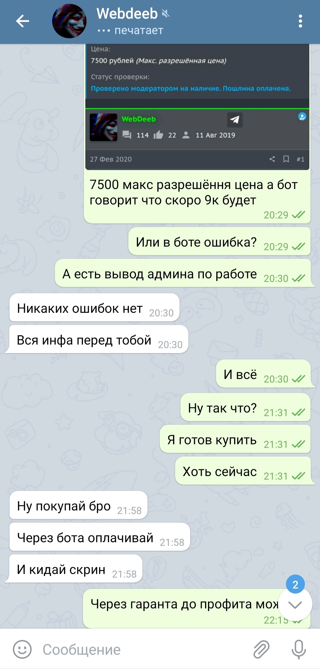The width and height of the screenshot is (320, 669).
Task: Tap the muted speaker icon beside Webdeeb
Action: click(166, 14)
